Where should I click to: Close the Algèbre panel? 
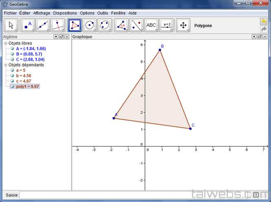click(67, 37)
